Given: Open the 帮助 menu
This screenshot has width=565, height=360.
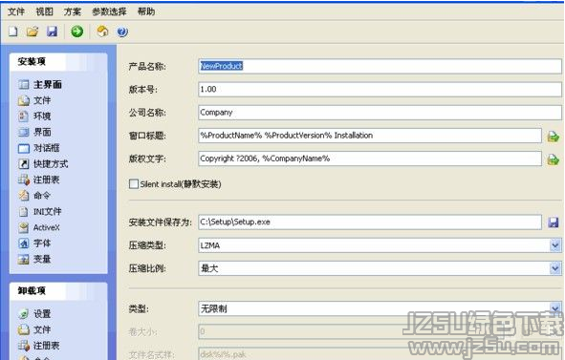Looking at the screenshot, I should pos(146,11).
